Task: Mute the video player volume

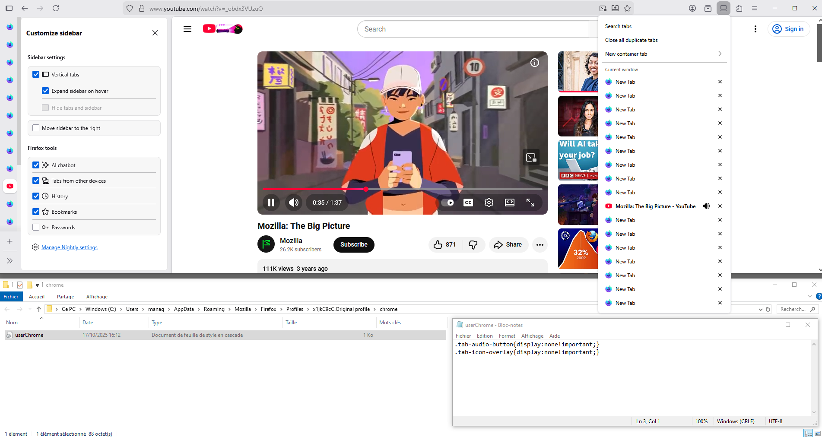Action: (294, 203)
